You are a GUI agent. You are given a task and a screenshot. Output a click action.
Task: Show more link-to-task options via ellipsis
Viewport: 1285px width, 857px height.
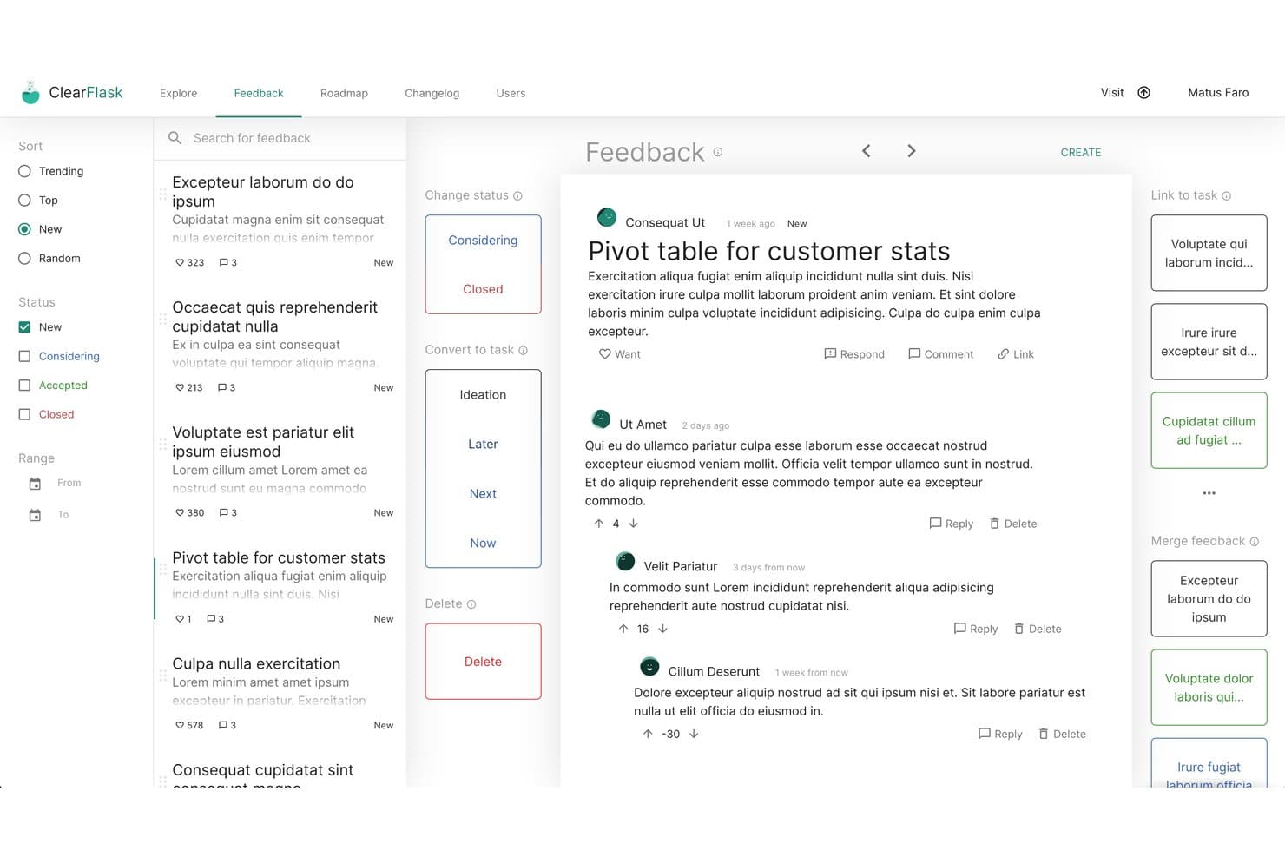click(x=1209, y=493)
